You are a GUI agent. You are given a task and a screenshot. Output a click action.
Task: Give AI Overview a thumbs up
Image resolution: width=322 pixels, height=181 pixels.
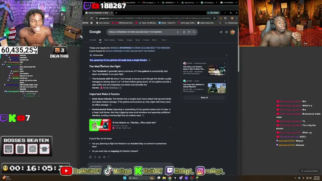tap(100, 157)
